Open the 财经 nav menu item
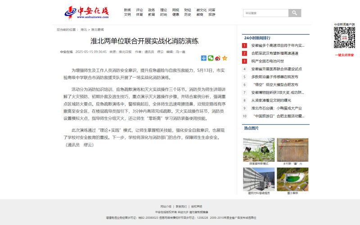The width and height of the screenshot is (360, 225). (188, 10)
